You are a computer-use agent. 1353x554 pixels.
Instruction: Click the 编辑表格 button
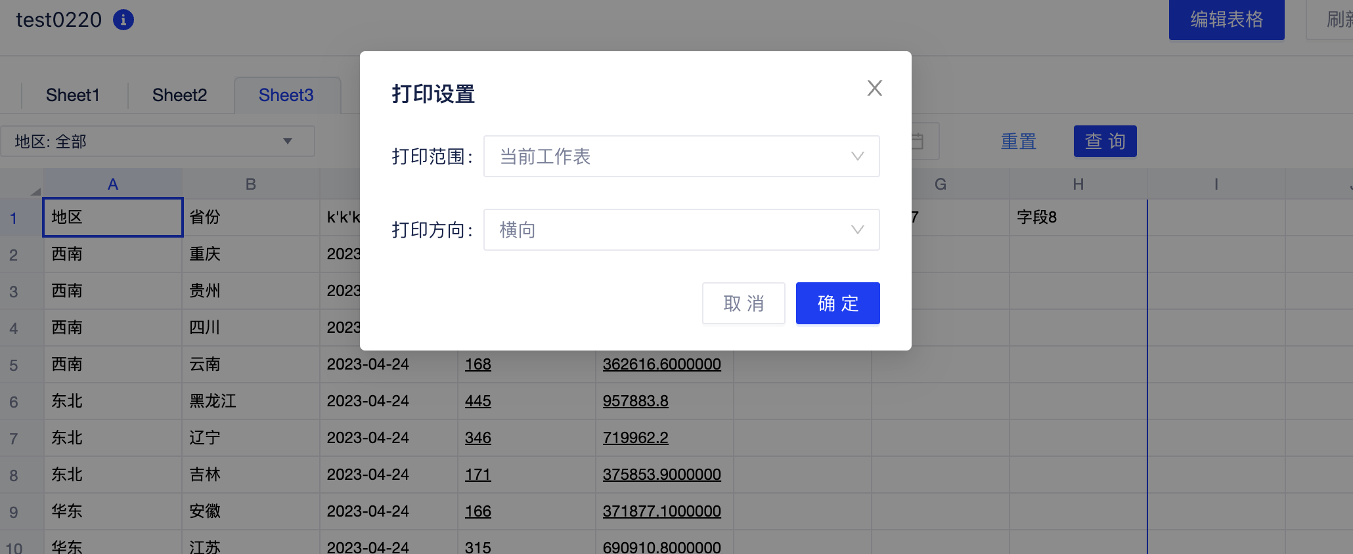[1226, 20]
